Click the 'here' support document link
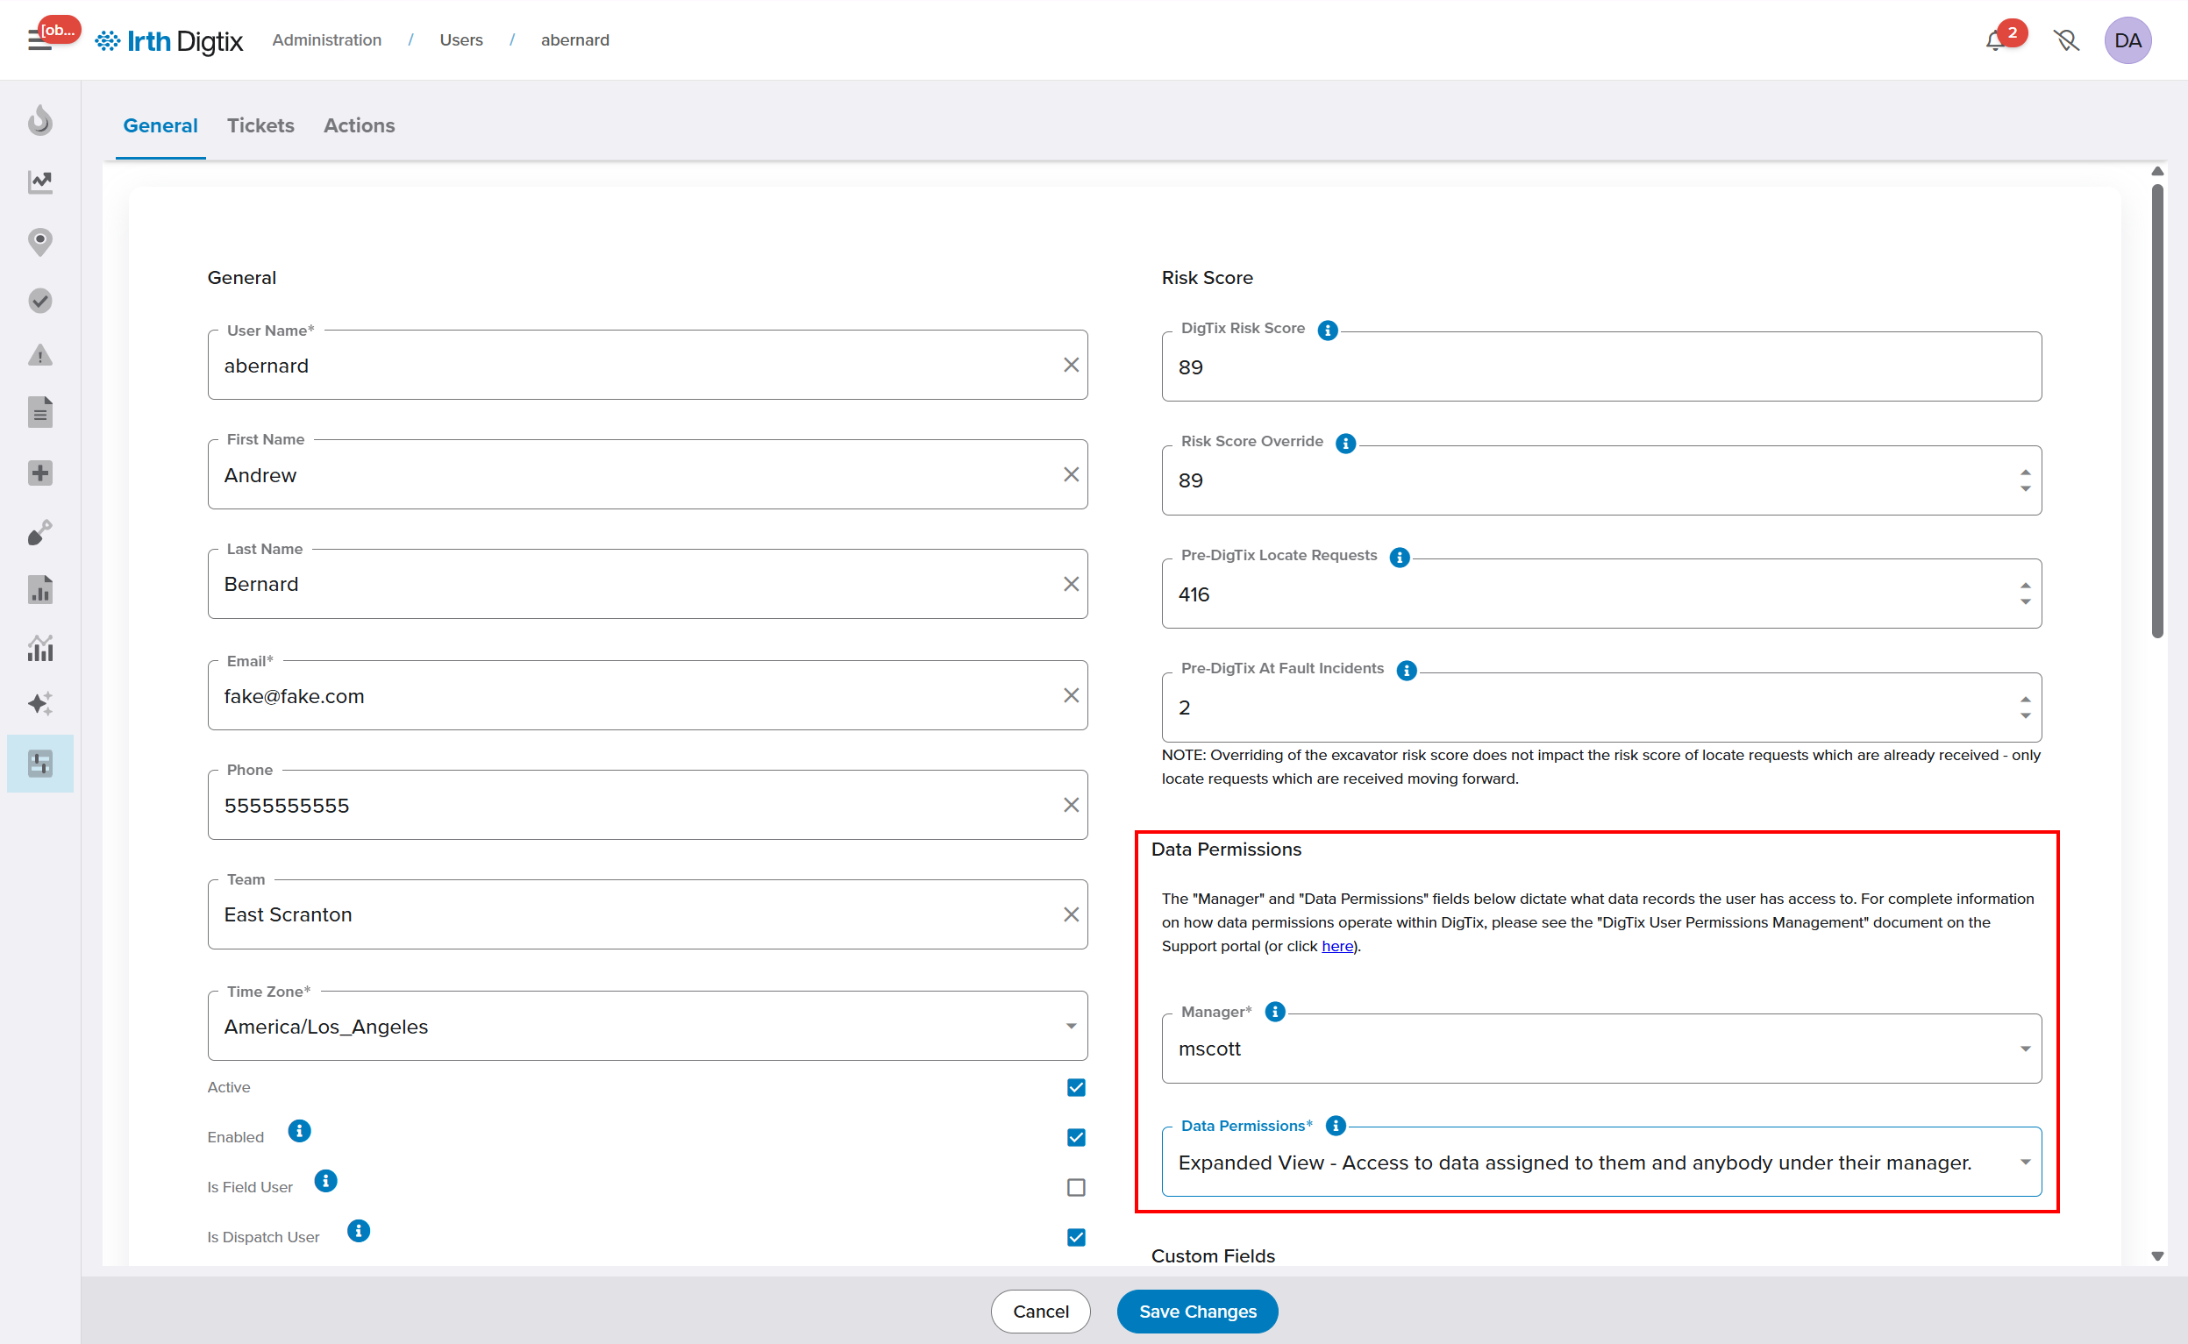 1336,946
